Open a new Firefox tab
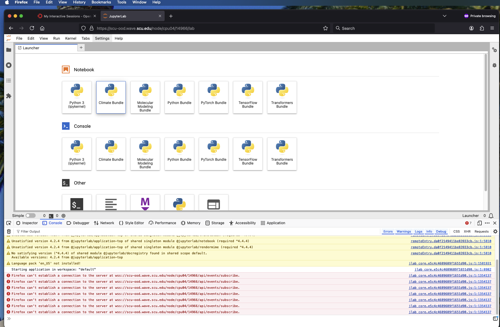Screen dimensions: 500x327 pos(171,16)
